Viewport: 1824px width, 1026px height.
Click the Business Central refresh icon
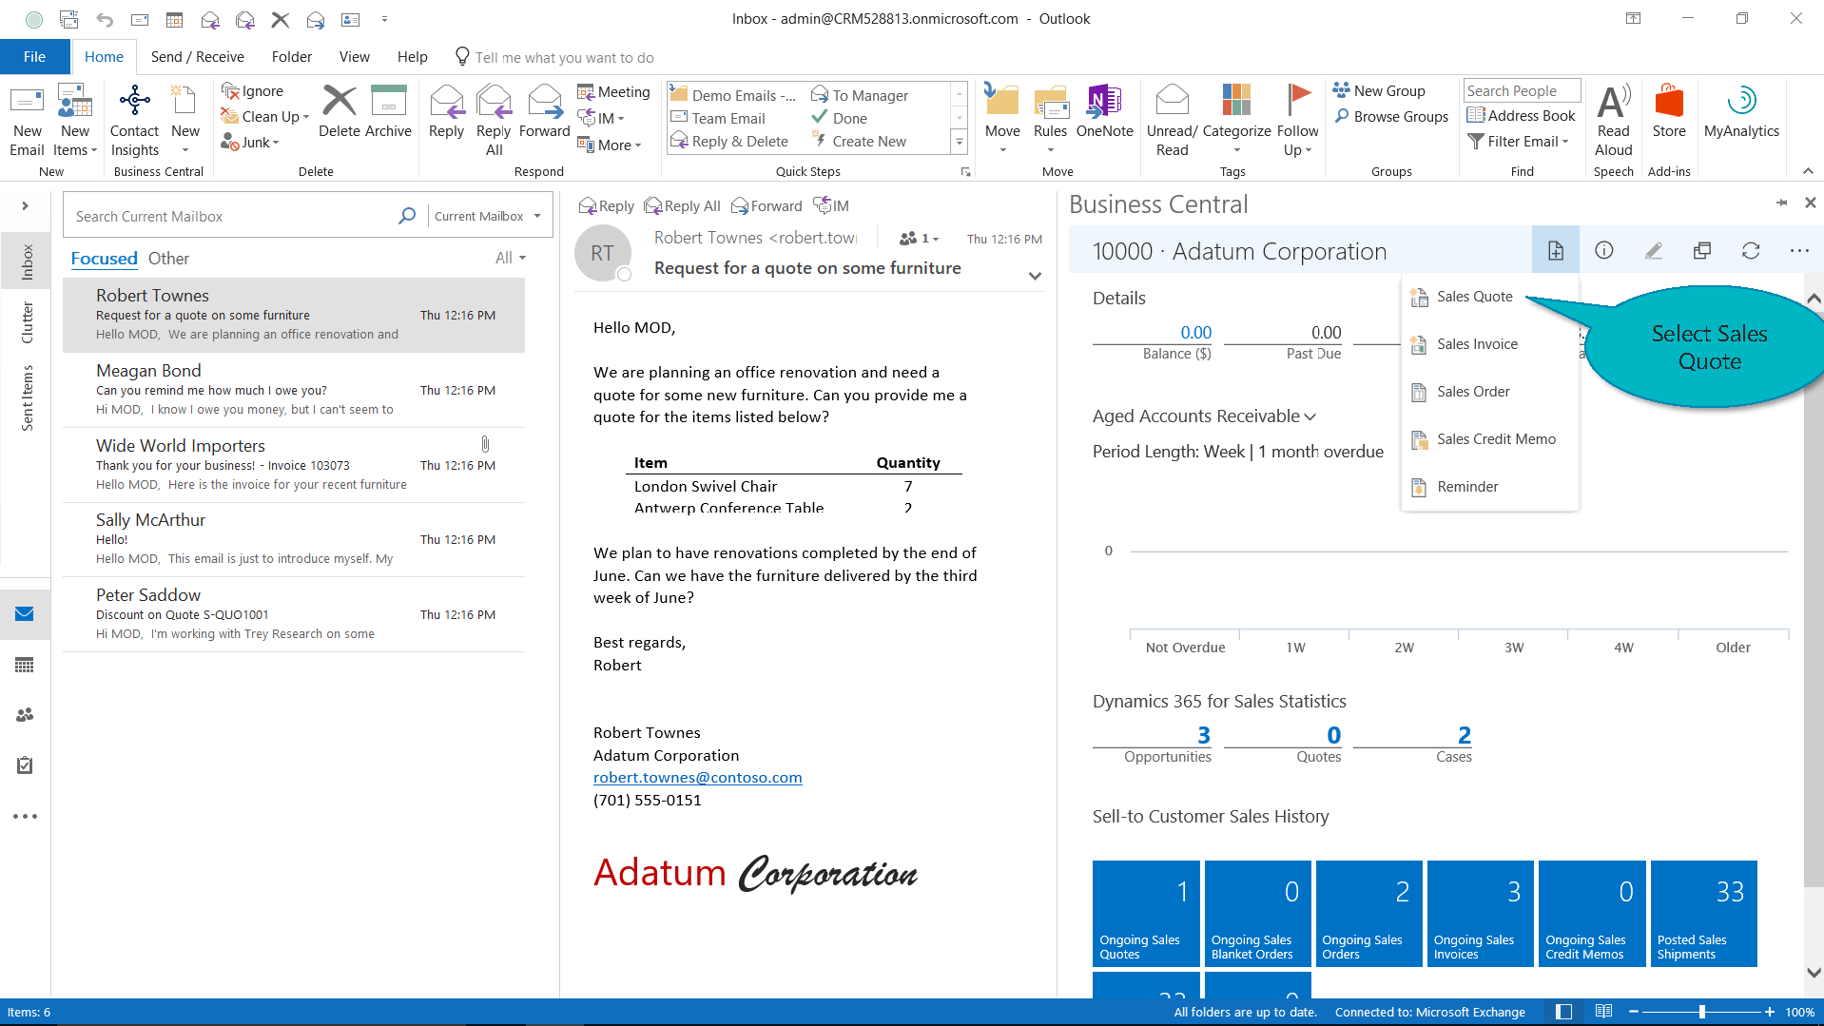point(1750,251)
